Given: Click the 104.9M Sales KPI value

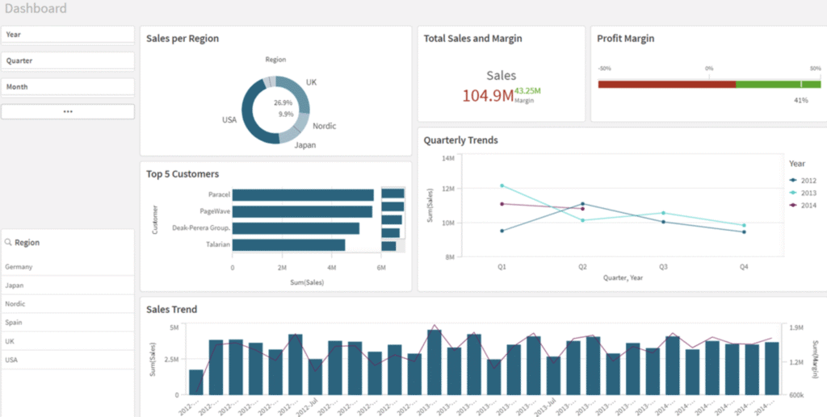Looking at the screenshot, I should pyautogui.click(x=488, y=95).
